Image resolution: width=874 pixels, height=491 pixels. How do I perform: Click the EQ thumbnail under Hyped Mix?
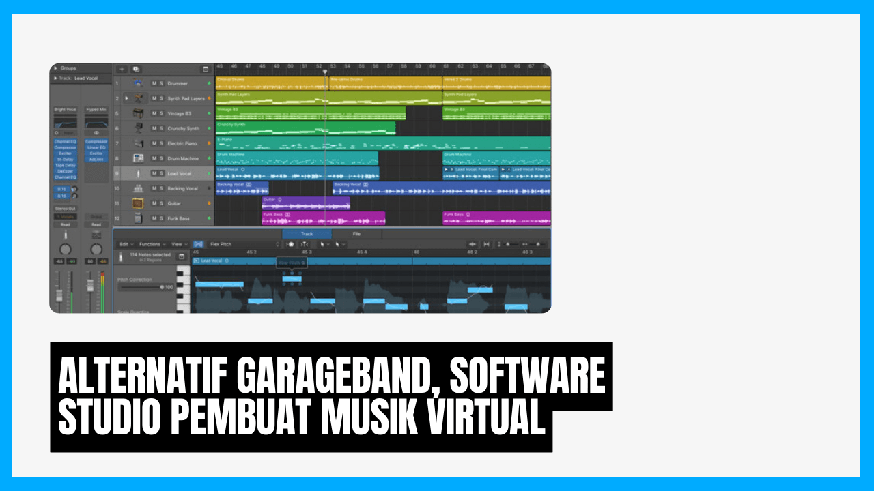(x=96, y=123)
